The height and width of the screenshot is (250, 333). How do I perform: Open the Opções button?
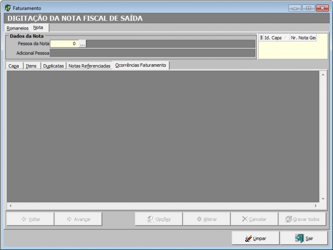(158, 219)
